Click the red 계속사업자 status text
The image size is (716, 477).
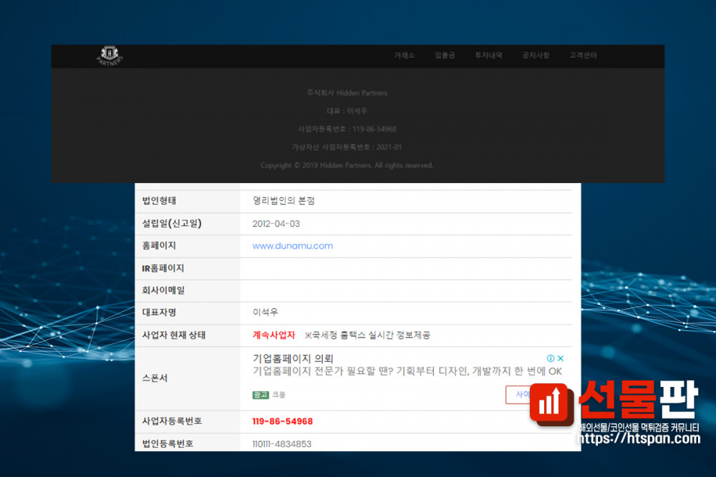click(x=274, y=335)
